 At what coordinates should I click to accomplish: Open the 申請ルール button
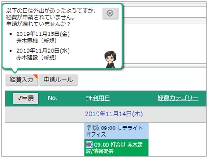pos(58,80)
